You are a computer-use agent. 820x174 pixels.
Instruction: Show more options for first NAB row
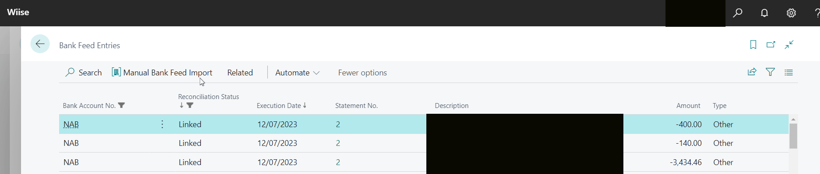162,124
